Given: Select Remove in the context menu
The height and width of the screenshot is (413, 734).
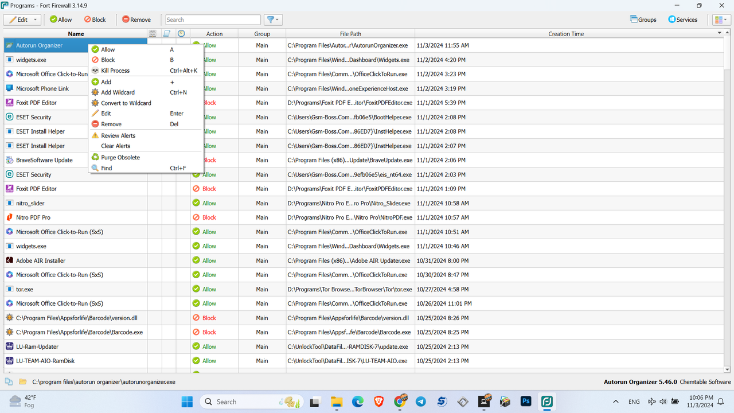Looking at the screenshot, I should (x=146, y=124).
